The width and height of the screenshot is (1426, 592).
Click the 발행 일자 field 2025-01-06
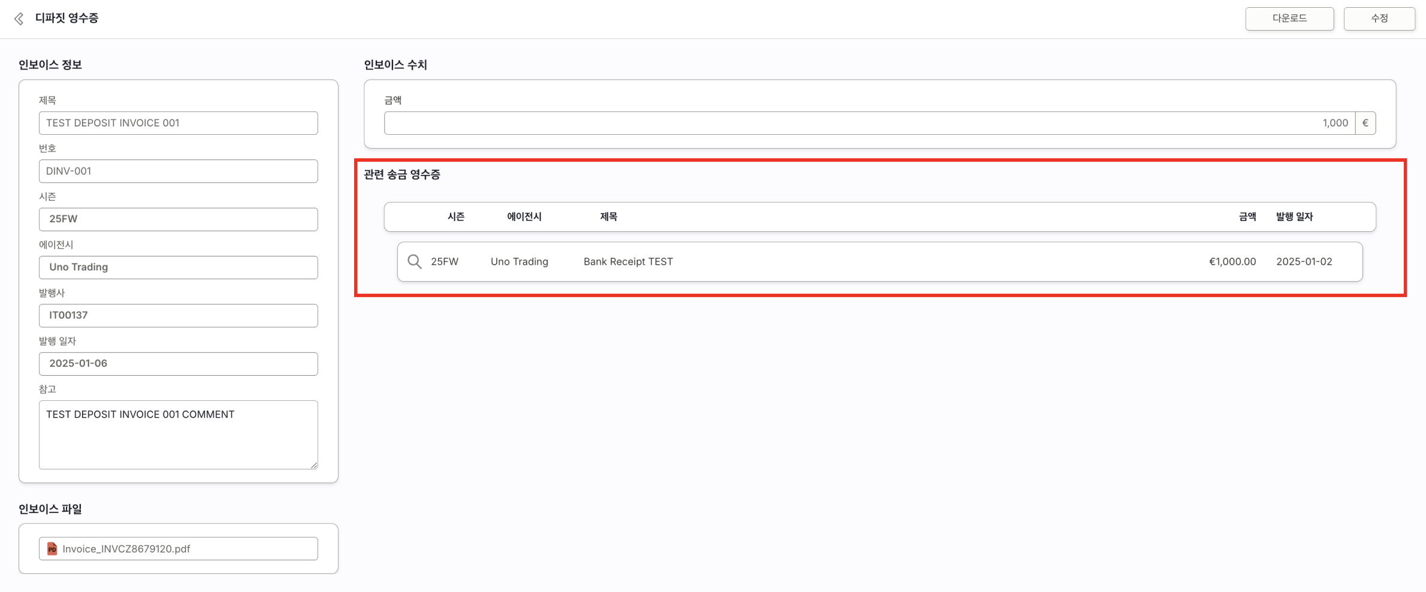pyautogui.click(x=178, y=364)
